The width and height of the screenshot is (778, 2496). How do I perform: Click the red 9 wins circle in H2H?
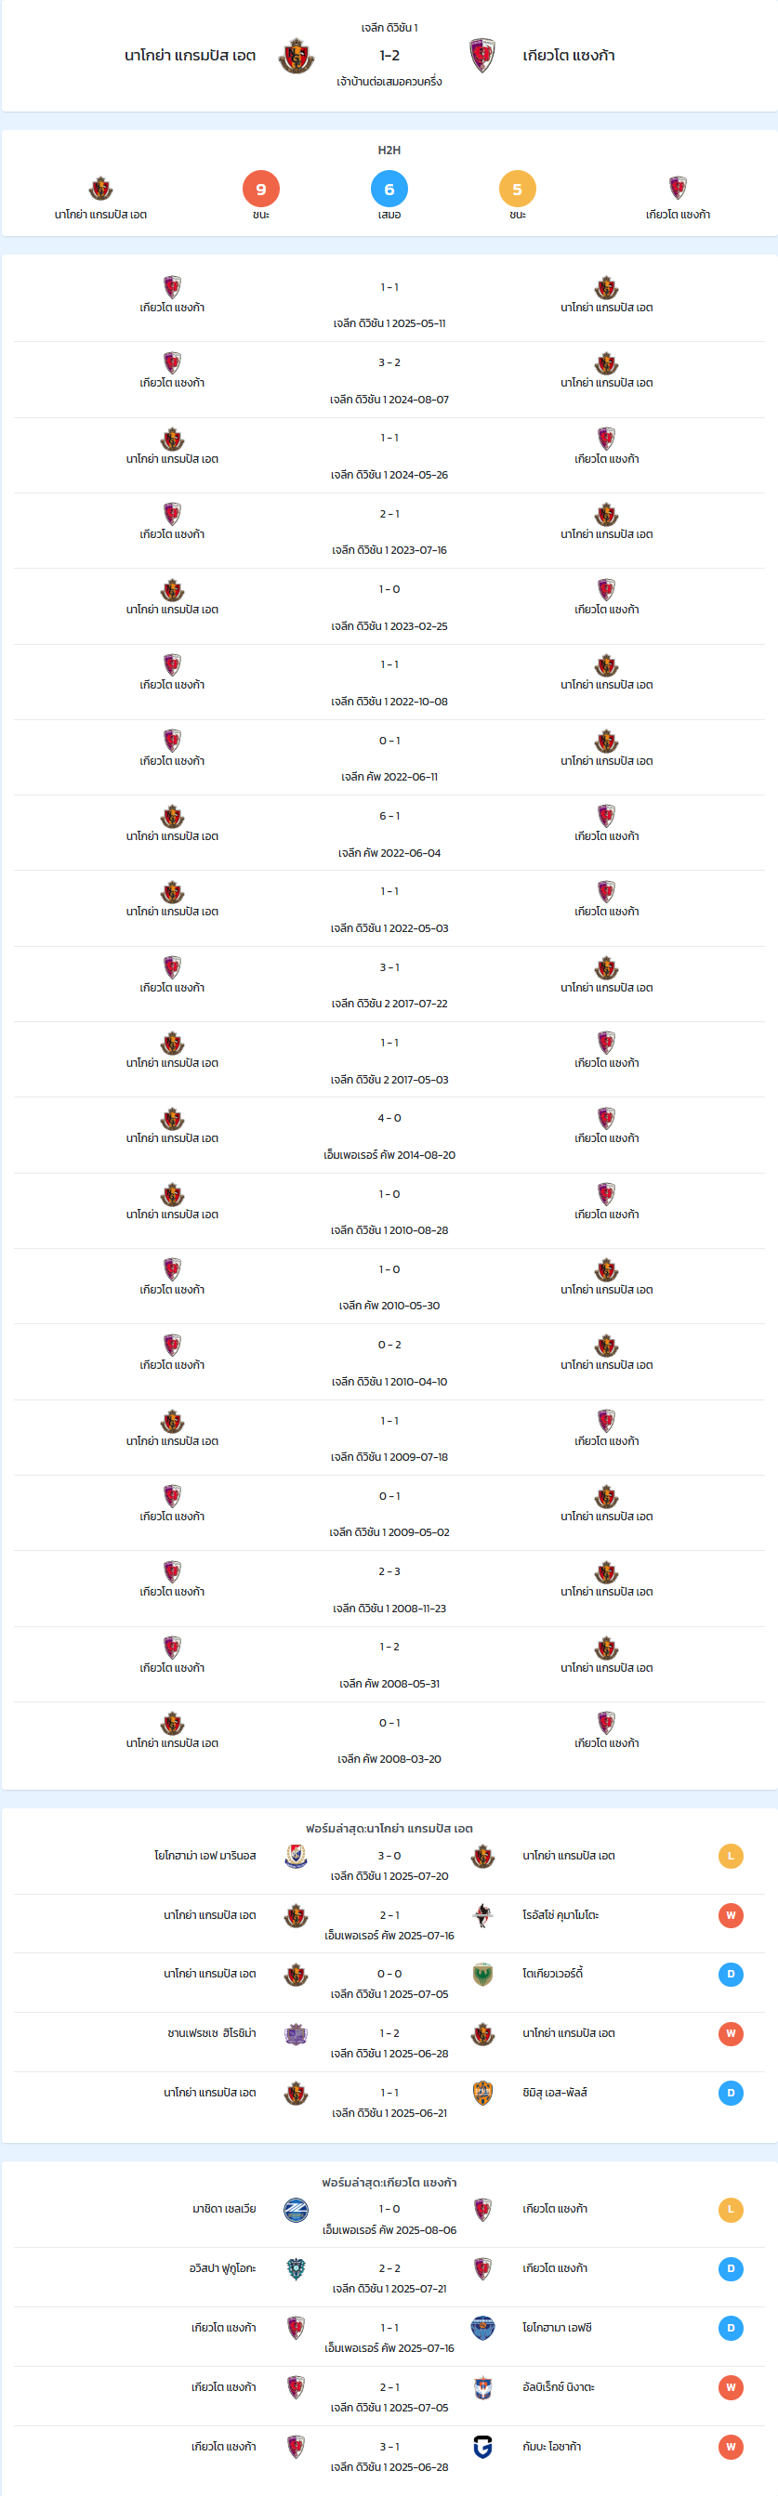(x=260, y=189)
